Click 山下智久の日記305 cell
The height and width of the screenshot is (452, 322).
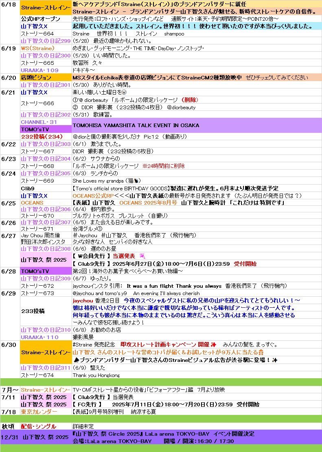click(x=46, y=174)
